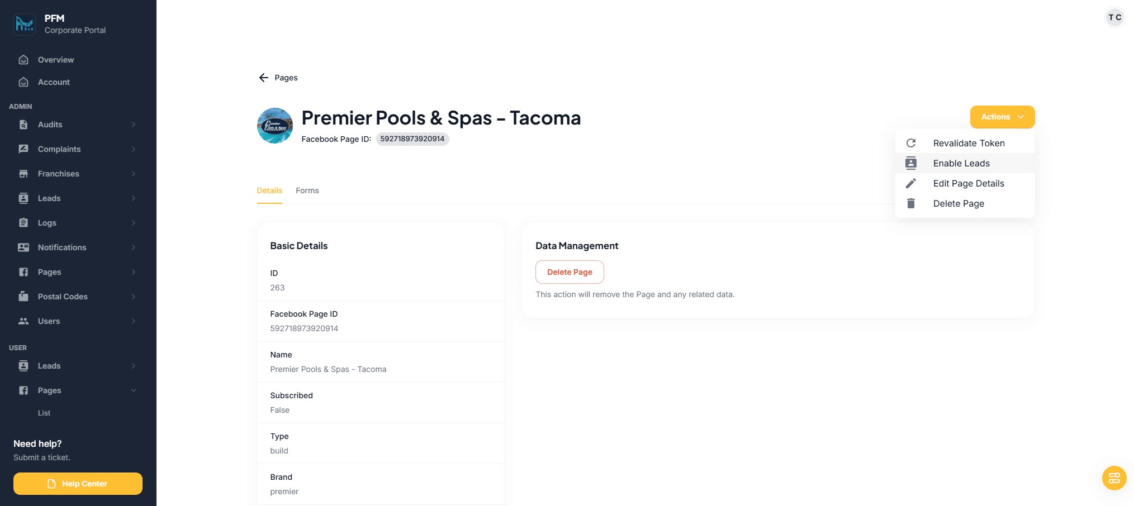This screenshot has height=506, width=1134.
Task: Click the back arrow next to Pages
Action: pos(263,78)
